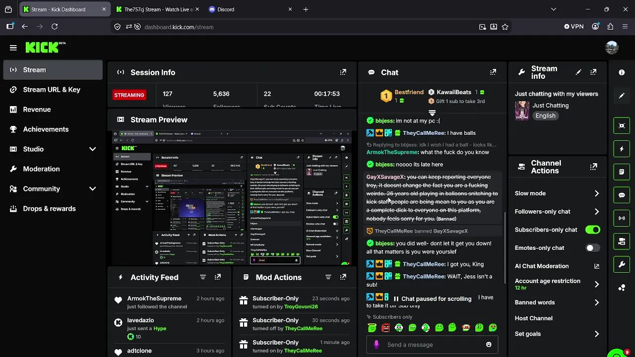This screenshot has height=357, width=635.
Task: Pop out the Chat panel
Action: click(493, 72)
